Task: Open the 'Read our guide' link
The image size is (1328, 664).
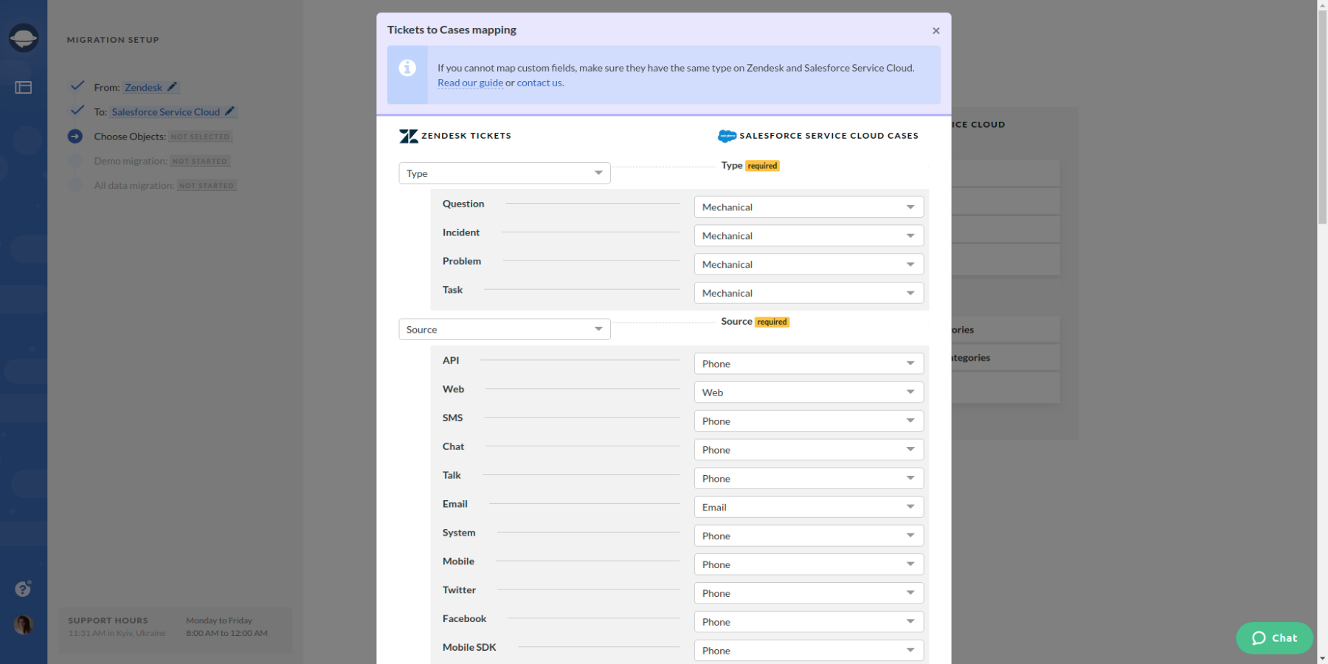Action: click(x=470, y=83)
